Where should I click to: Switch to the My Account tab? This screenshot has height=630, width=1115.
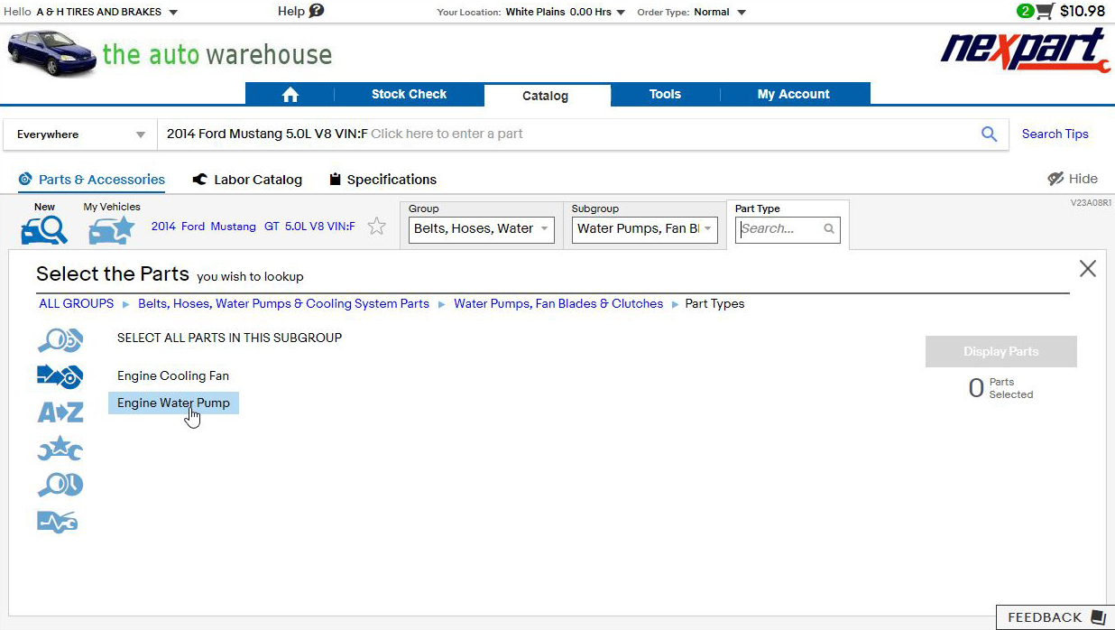794,95
